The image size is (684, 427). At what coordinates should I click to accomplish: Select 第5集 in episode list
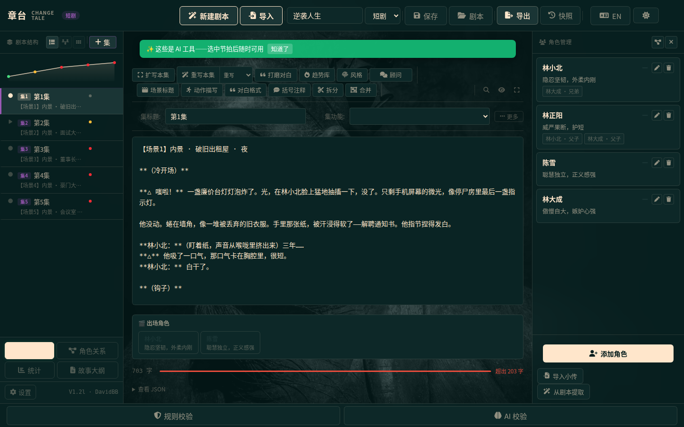click(62, 206)
